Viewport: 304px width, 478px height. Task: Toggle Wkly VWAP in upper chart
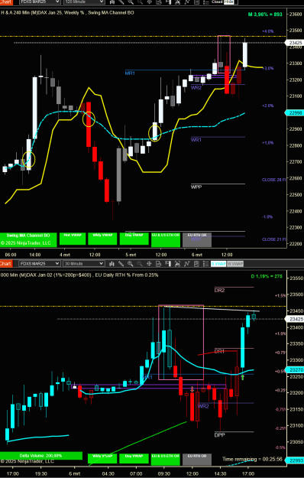pos(102,239)
